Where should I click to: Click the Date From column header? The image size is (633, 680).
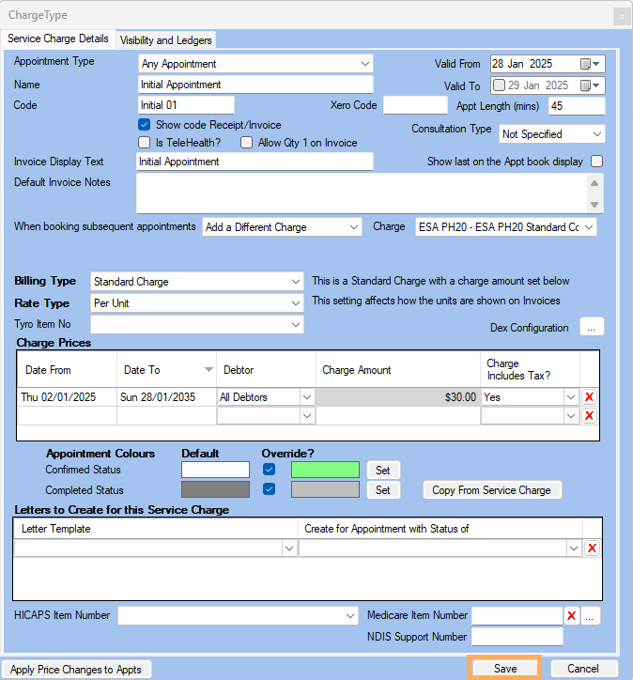[68, 370]
